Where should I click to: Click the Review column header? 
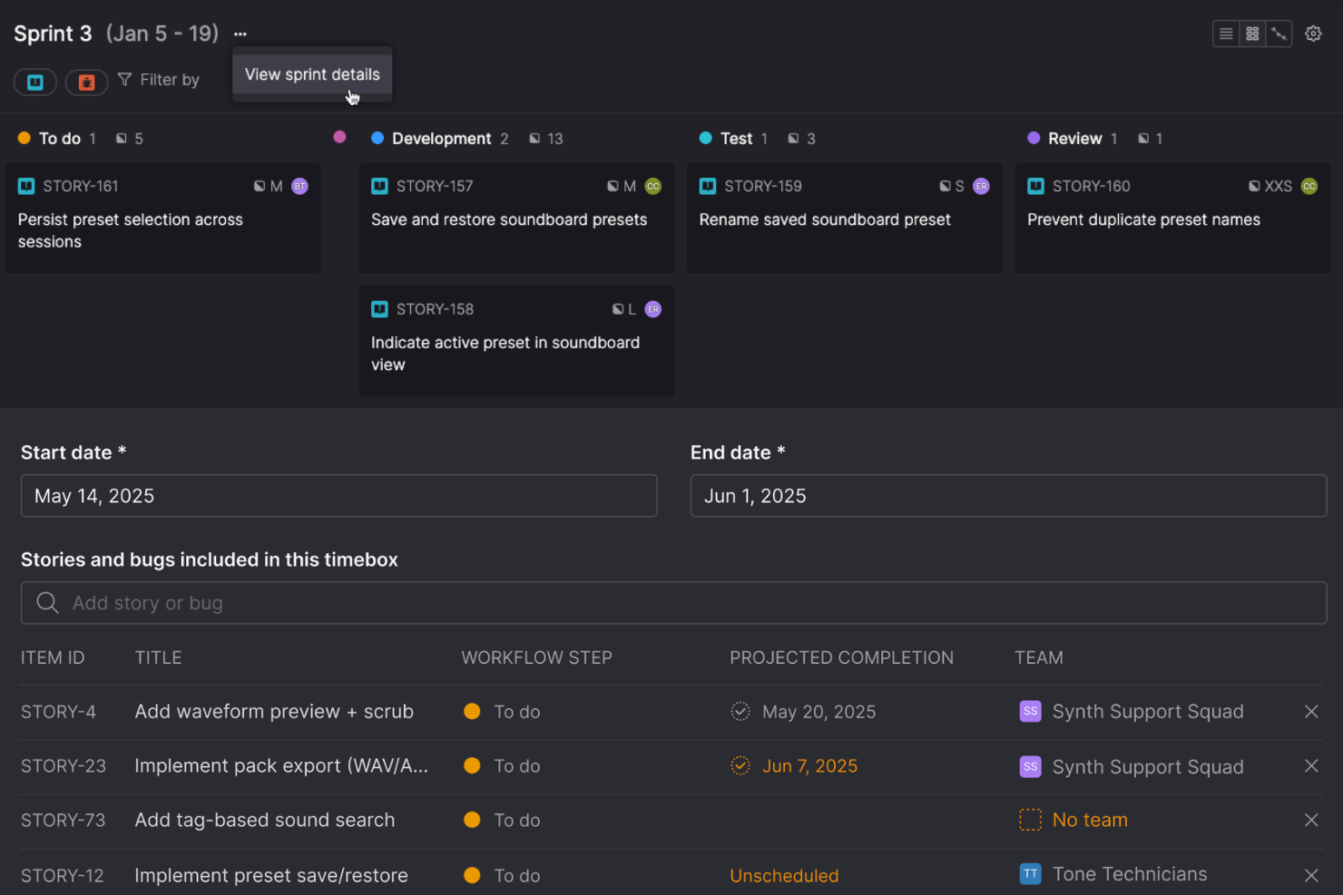(x=1074, y=139)
